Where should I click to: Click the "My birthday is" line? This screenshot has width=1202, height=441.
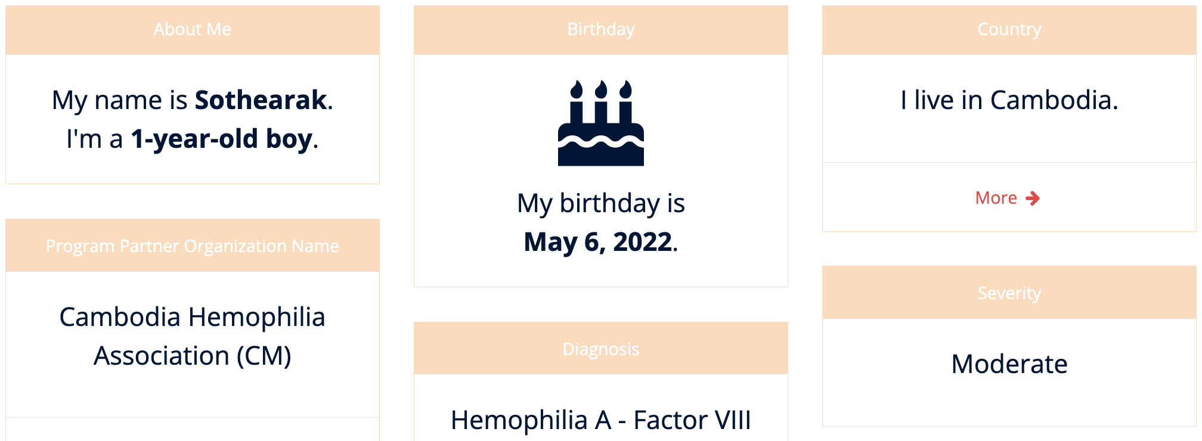point(600,203)
